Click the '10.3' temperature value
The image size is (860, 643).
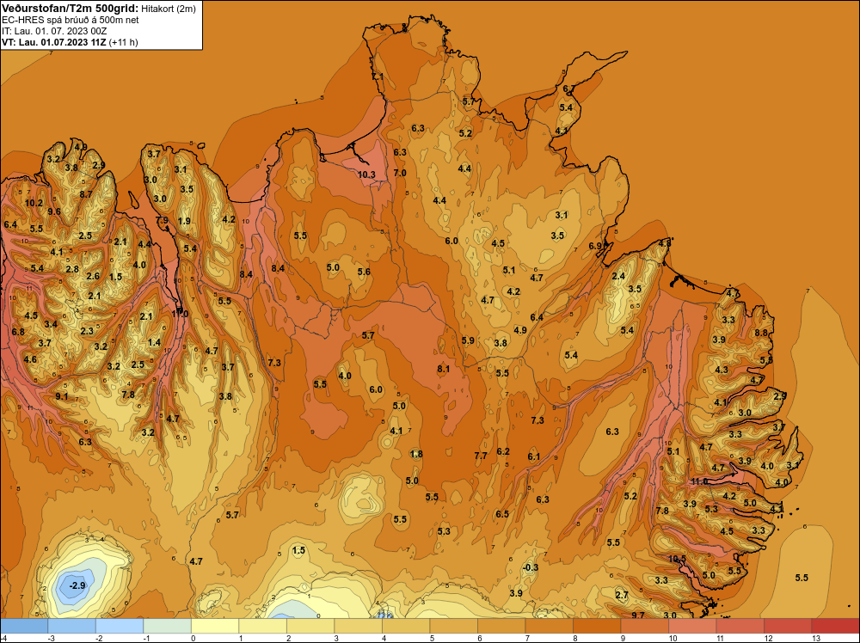click(366, 175)
